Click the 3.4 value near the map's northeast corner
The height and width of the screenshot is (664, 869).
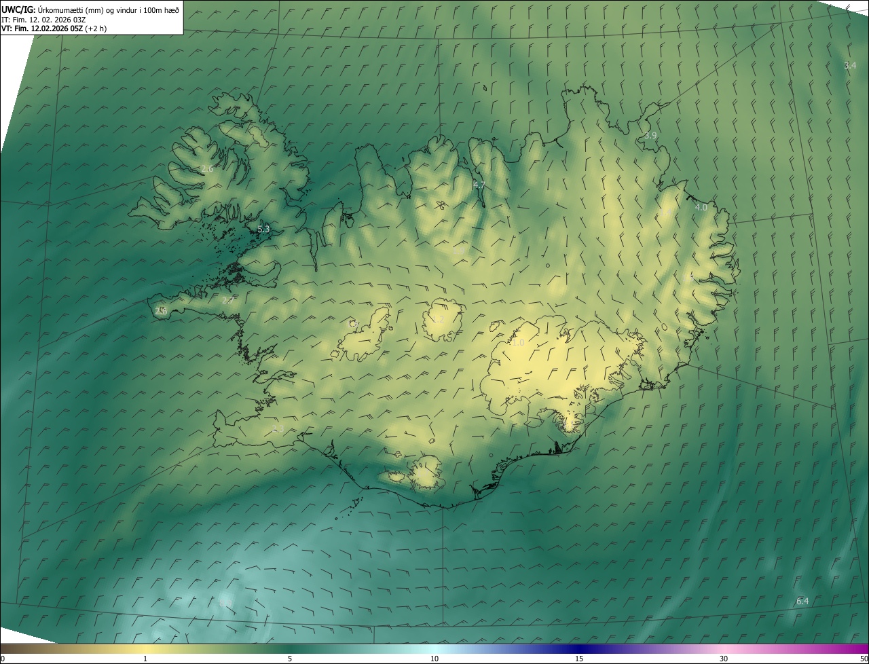pos(850,66)
